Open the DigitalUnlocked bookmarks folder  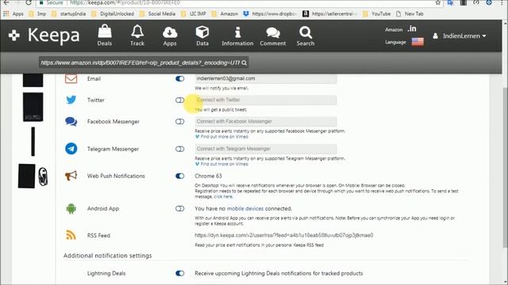[x=113, y=14]
